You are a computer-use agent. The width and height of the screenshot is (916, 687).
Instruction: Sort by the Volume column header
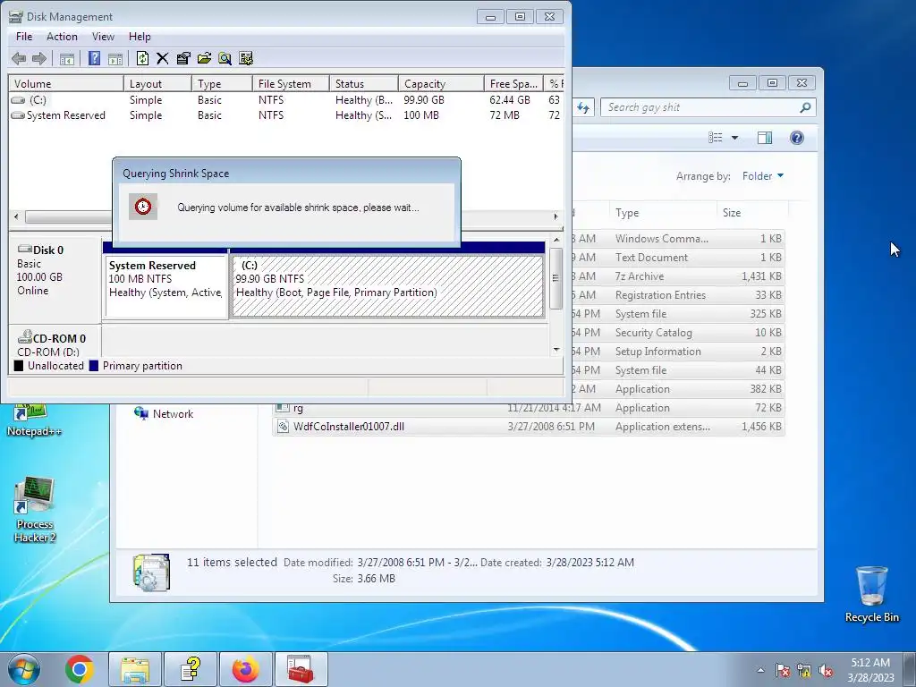66,83
